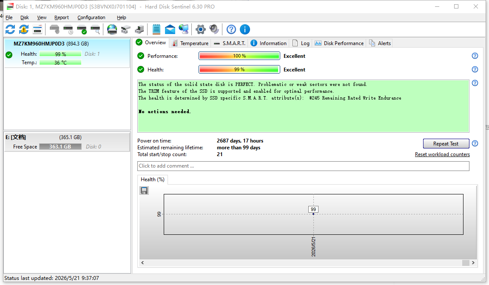Click the blue envelope toolbar icon
This screenshot has height=285, width=489.
tap(170, 29)
